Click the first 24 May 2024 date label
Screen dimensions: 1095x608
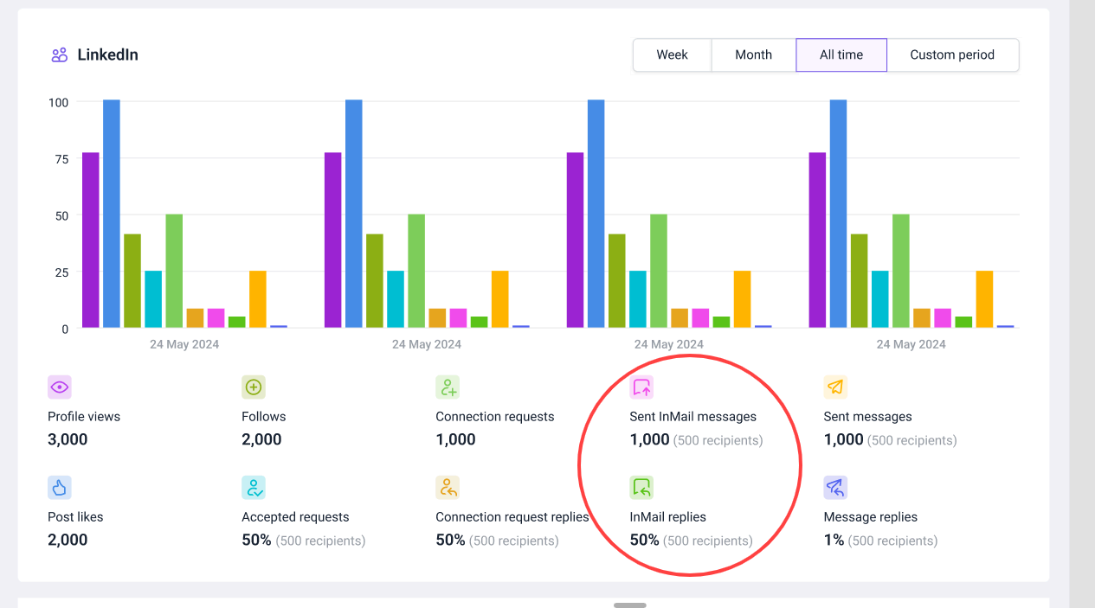pyautogui.click(x=184, y=344)
